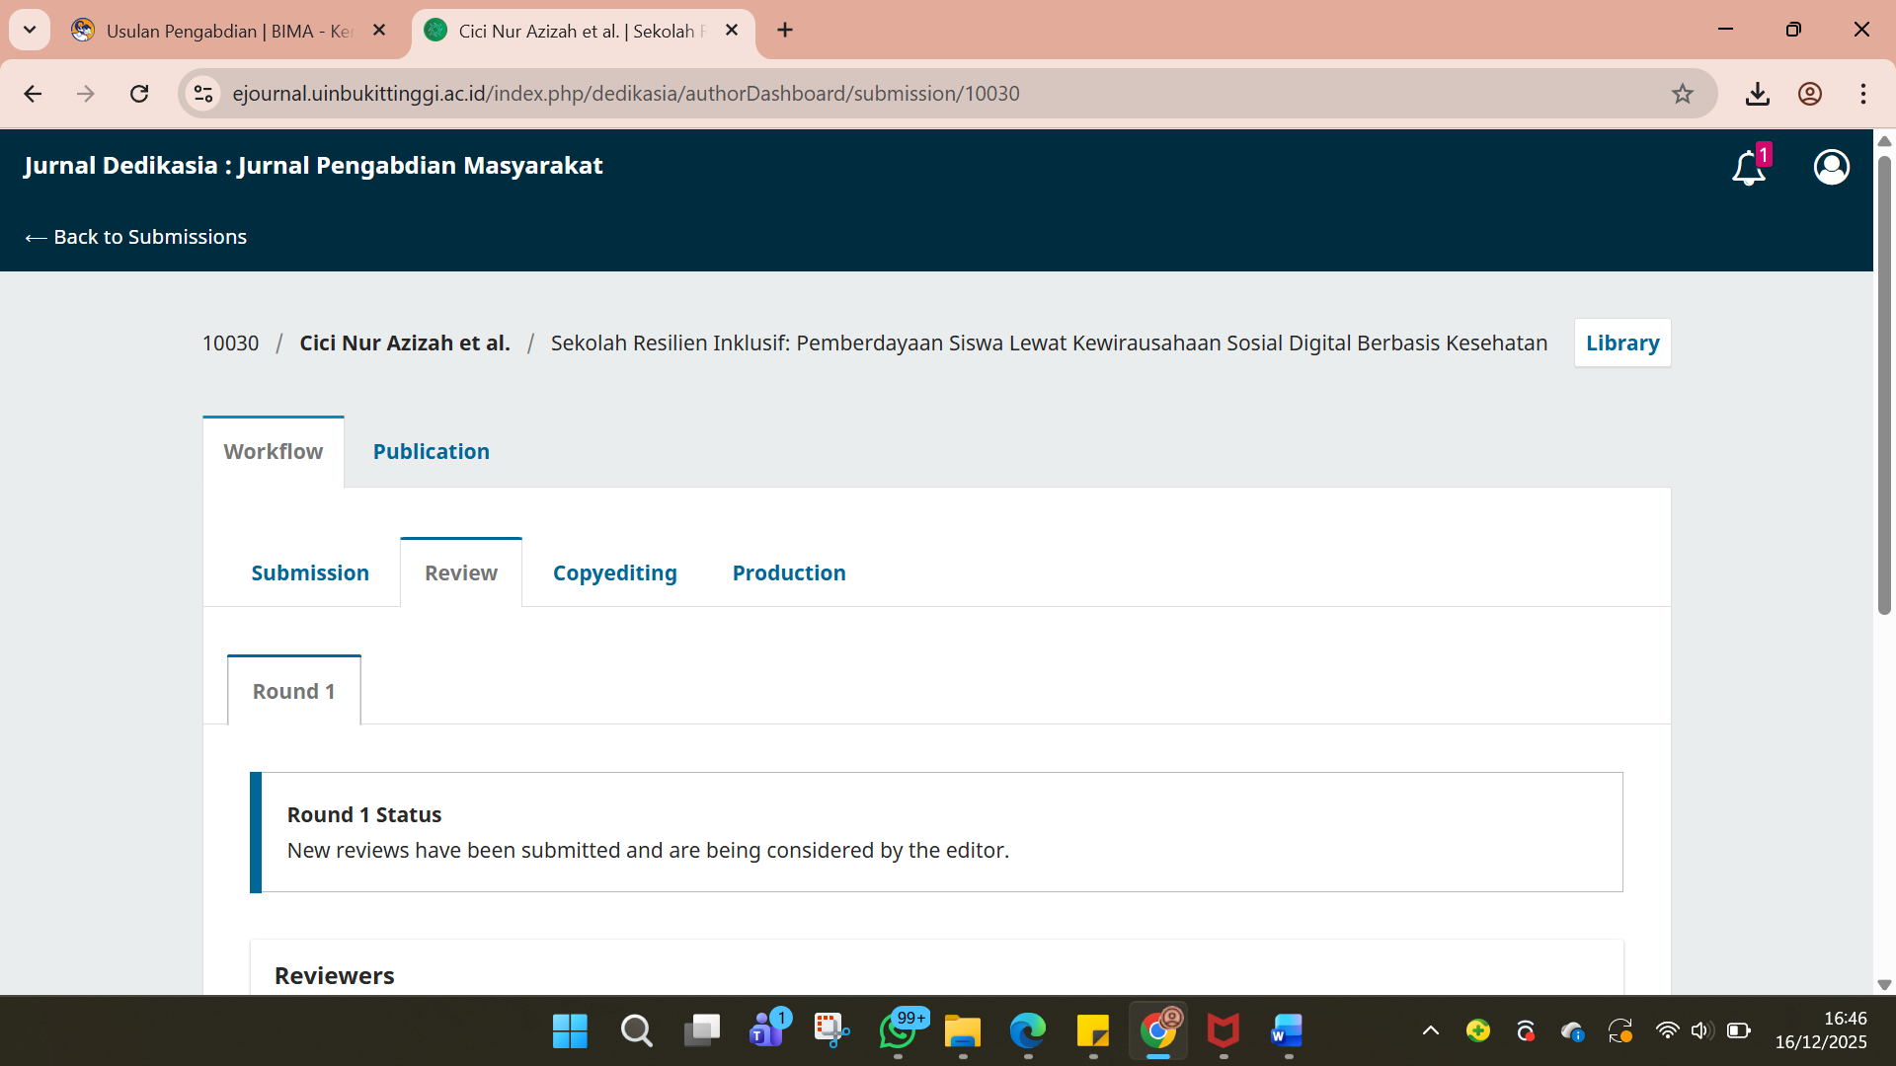Go to the Production stage tab

(x=788, y=572)
